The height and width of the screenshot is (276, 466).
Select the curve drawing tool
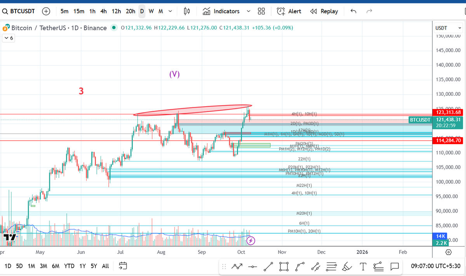(300, 267)
